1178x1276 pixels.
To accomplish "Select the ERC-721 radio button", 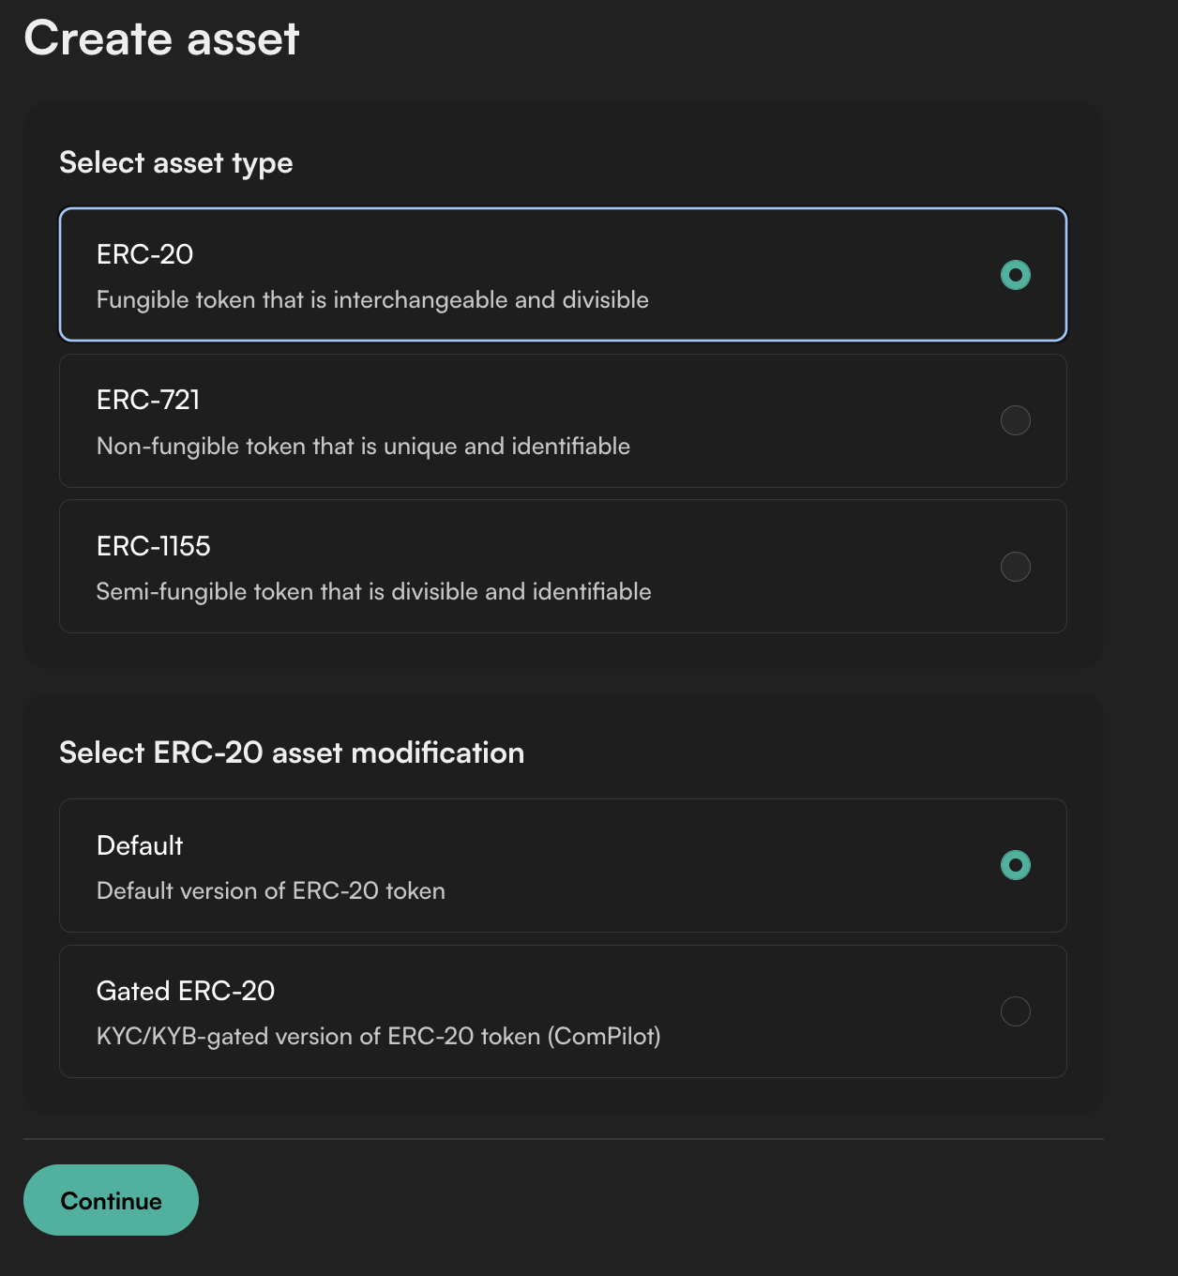I will tap(1015, 420).
